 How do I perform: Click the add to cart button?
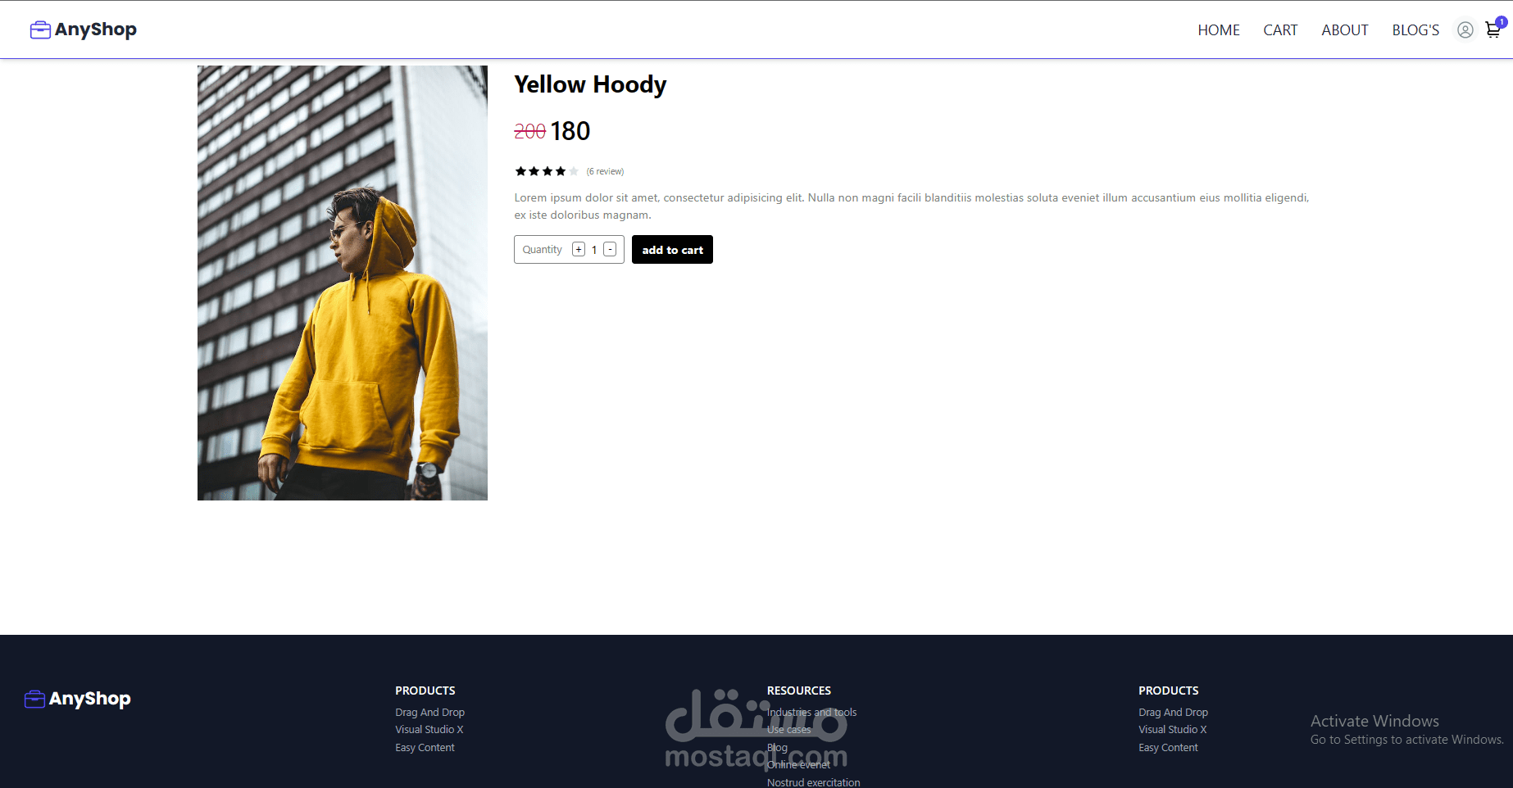672,250
